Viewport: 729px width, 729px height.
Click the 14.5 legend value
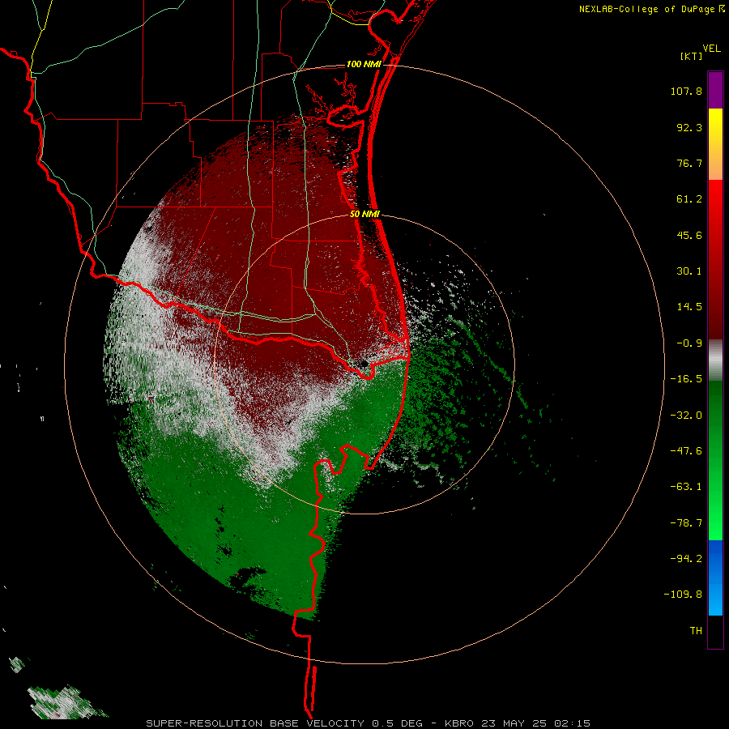point(689,307)
